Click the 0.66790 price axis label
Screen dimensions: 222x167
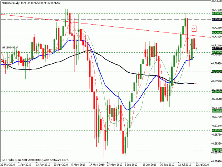217,135
